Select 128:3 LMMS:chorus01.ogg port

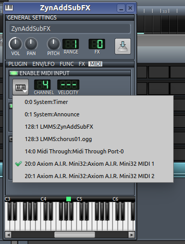click(x=93, y=139)
